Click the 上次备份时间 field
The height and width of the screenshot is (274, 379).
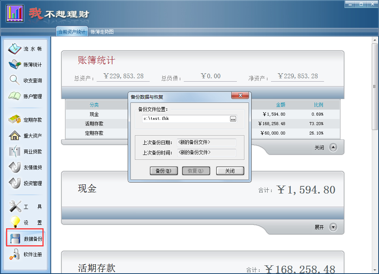[207, 153]
